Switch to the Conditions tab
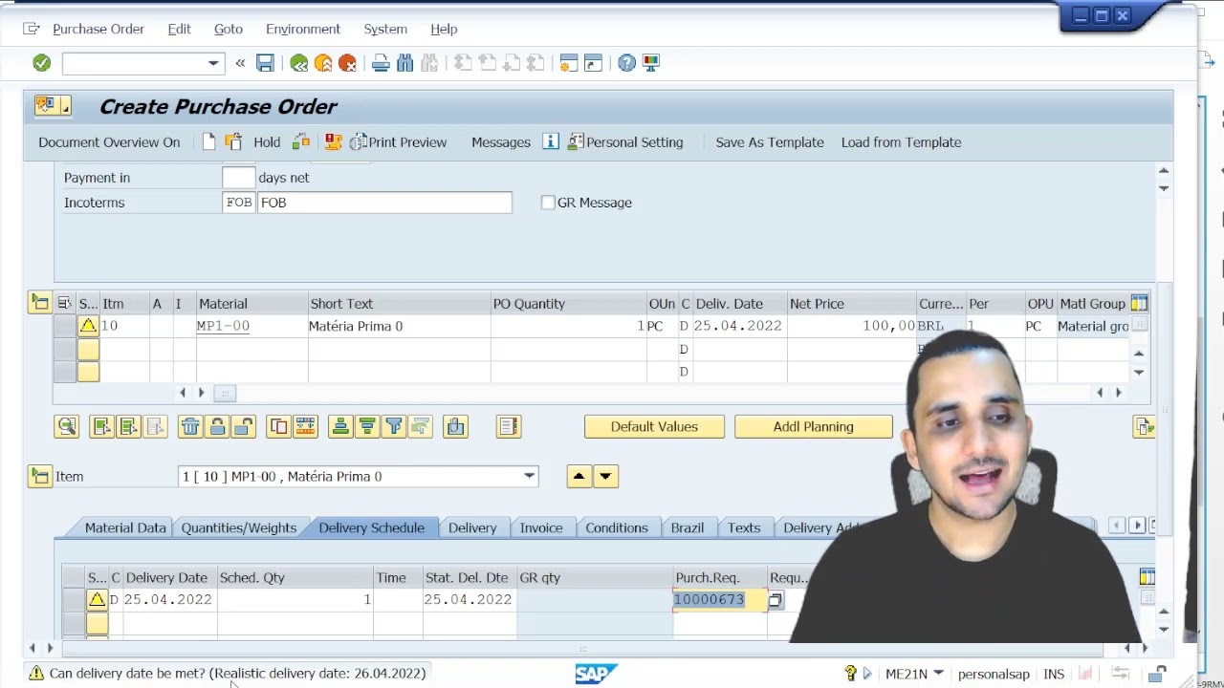The width and height of the screenshot is (1224, 688). [617, 527]
